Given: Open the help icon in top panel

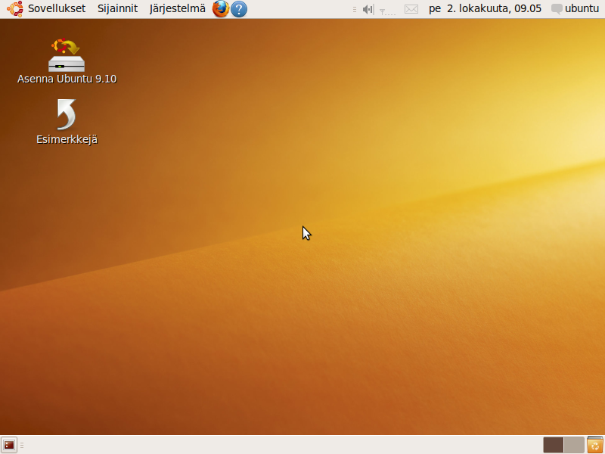Looking at the screenshot, I should click(x=239, y=9).
